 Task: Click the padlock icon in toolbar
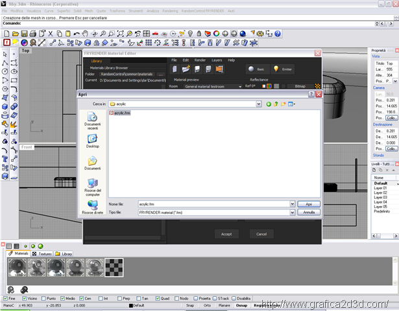(199, 34)
